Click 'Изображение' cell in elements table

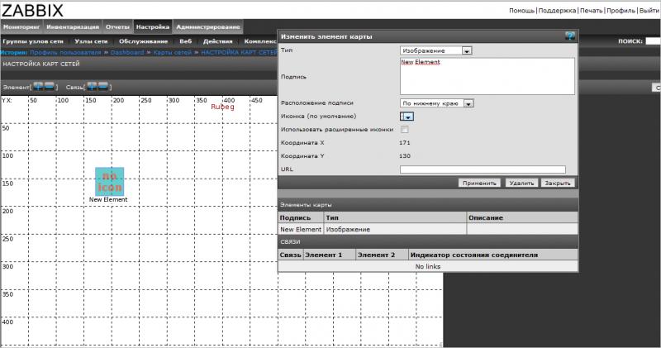click(348, 230)
